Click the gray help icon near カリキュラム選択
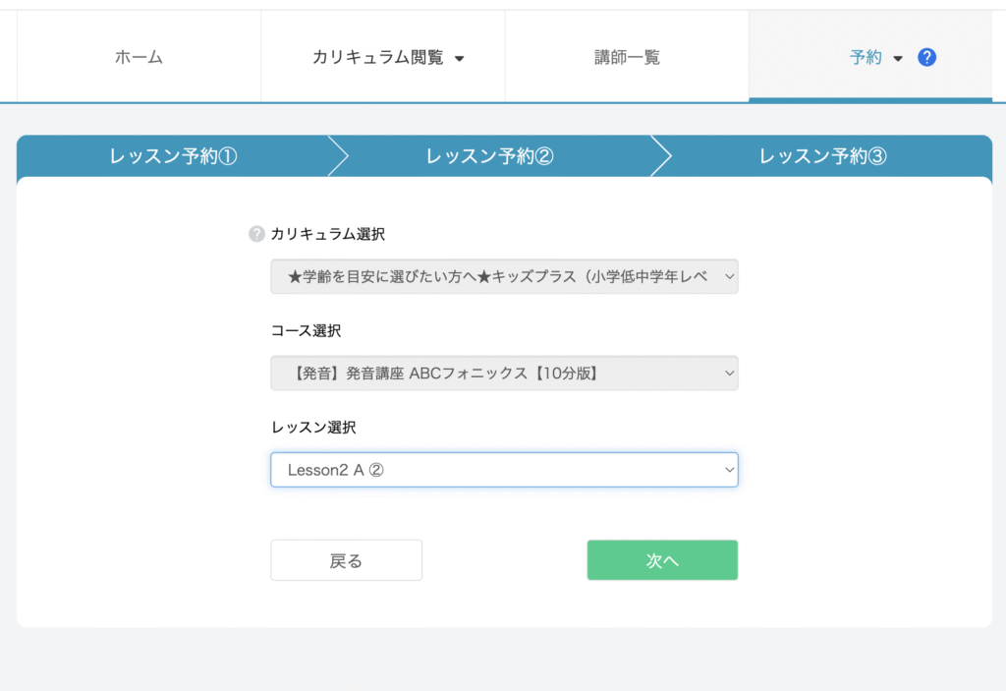 click(x=257, y=234)
